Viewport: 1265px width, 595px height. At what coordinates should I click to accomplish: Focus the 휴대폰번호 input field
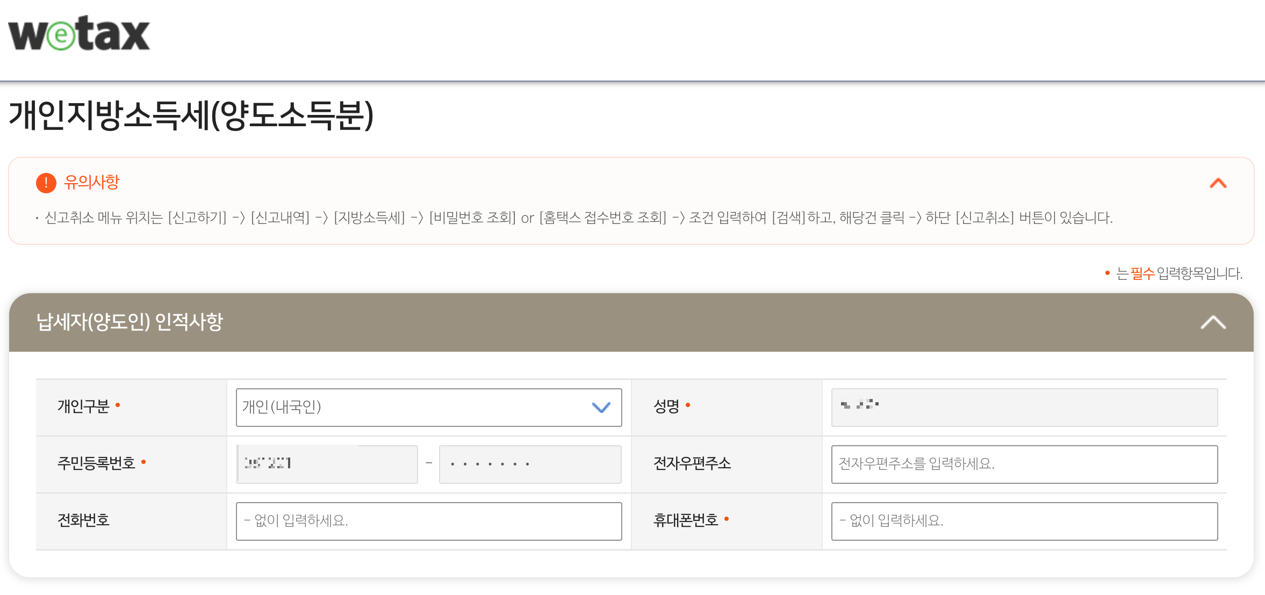[1024, 521]
